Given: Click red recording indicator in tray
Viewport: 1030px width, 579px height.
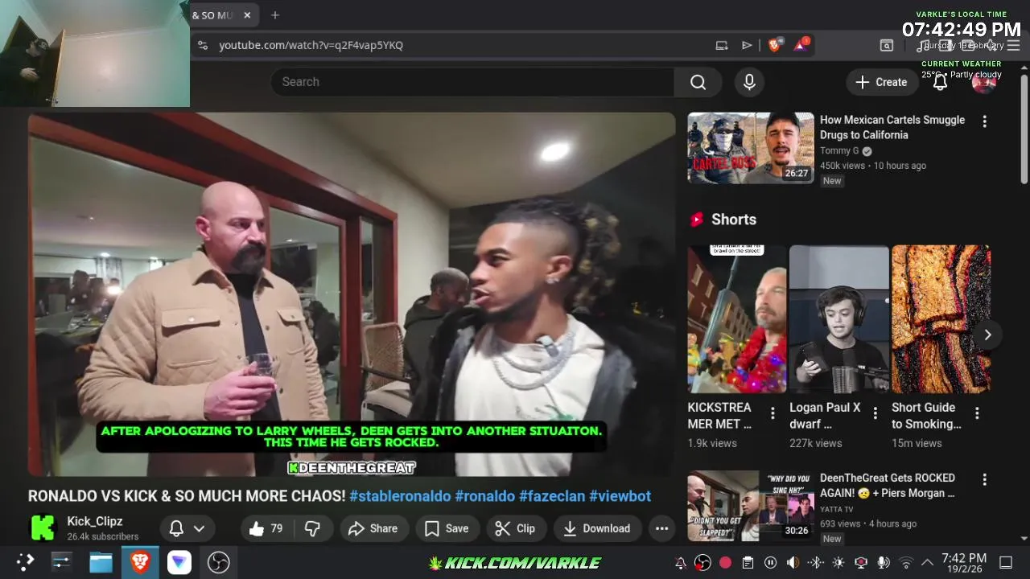Looking at the screenshot, I should [x=725, y=563].
